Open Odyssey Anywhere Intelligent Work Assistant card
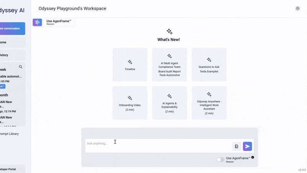This screenshot has height=173, width=307. click(x=209, y=103)
